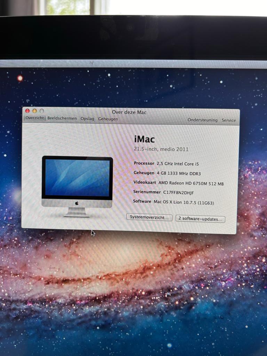Open the Geheugen tab
This screenshot has height=356, width=267.
[x=108, y=119]
